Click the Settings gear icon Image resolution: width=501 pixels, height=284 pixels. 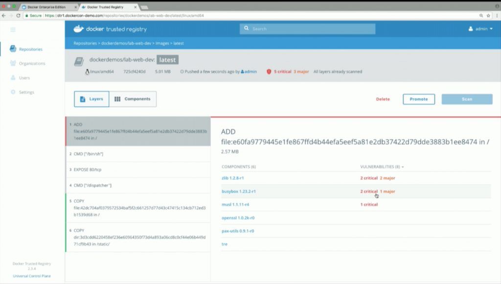[x=13, y=92]
